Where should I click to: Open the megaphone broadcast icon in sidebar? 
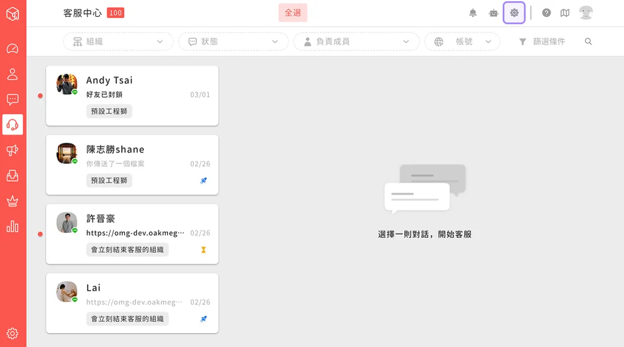point(13,150)
